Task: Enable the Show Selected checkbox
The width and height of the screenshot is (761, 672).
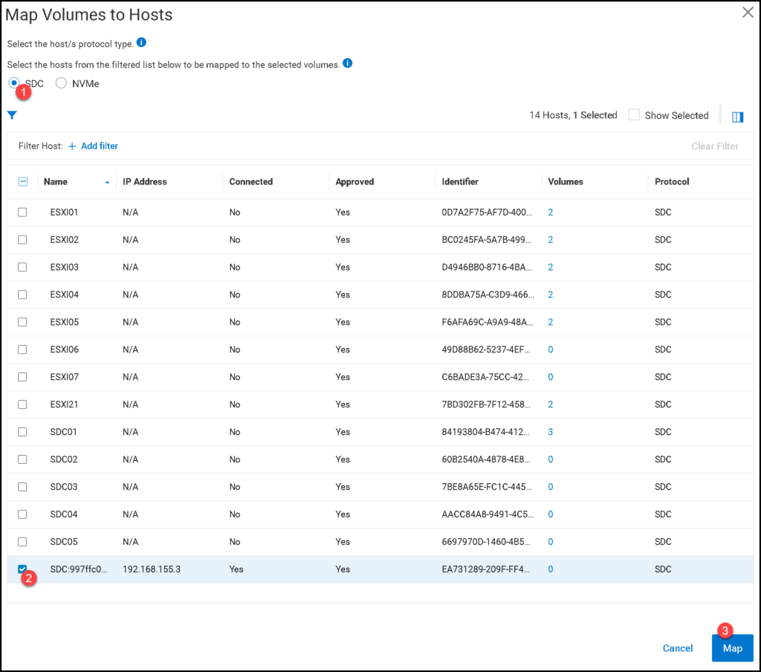Action: tap(634, 115)
